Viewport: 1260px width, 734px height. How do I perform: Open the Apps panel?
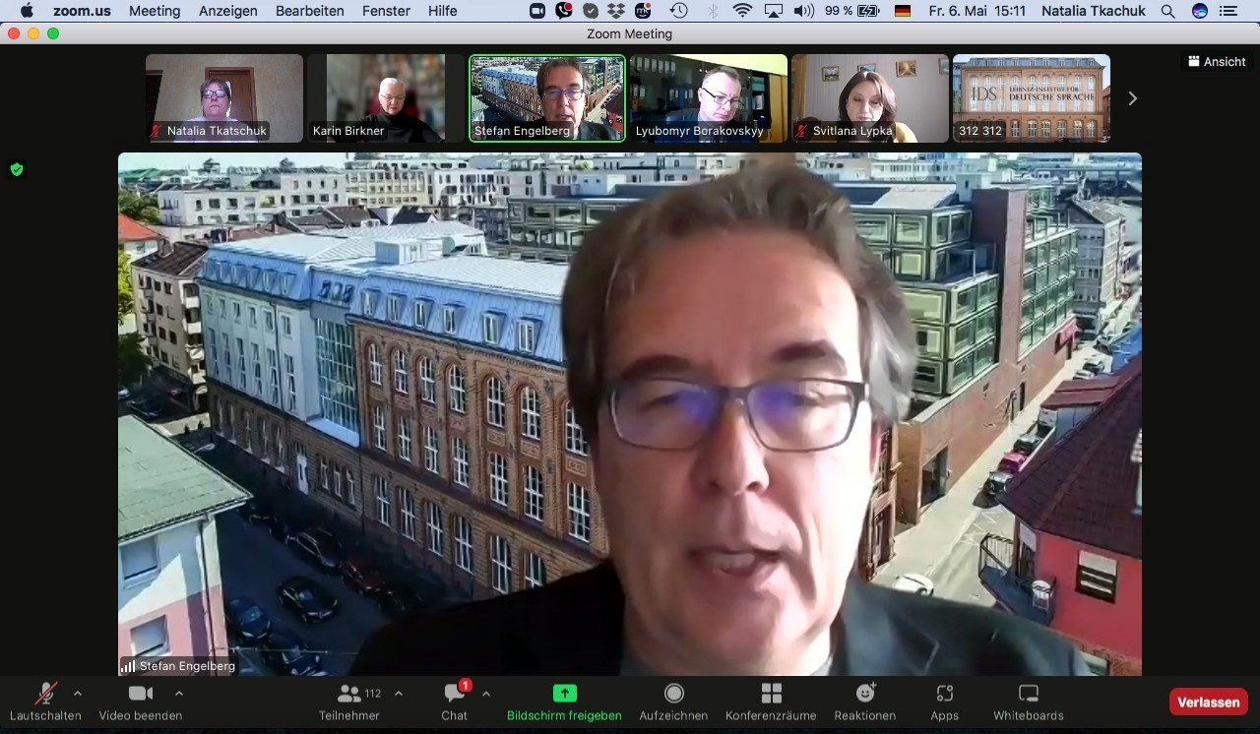tap(944, 703)
